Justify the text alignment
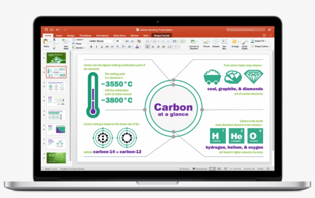Screen dimensions: 315x198 (x=163, y=47)
